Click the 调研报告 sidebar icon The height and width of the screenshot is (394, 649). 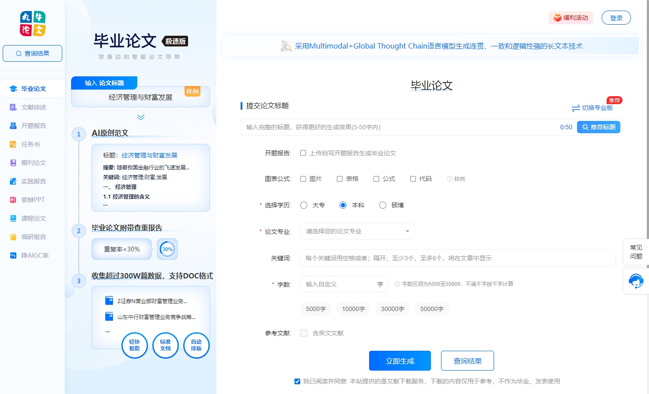click(13, 237)
